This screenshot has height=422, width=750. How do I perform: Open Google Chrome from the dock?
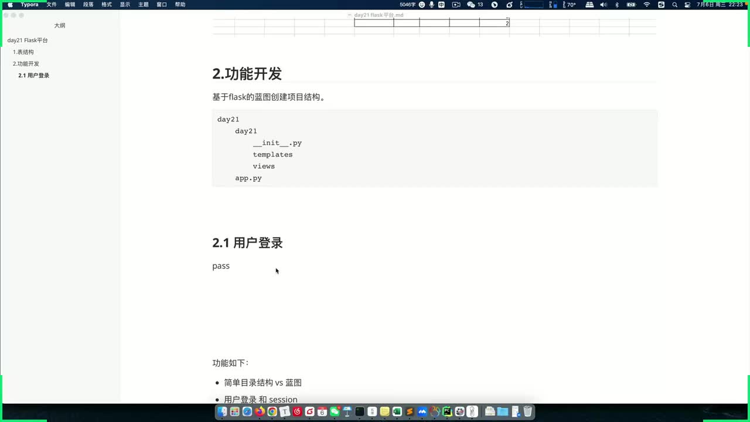click(272, 411)
